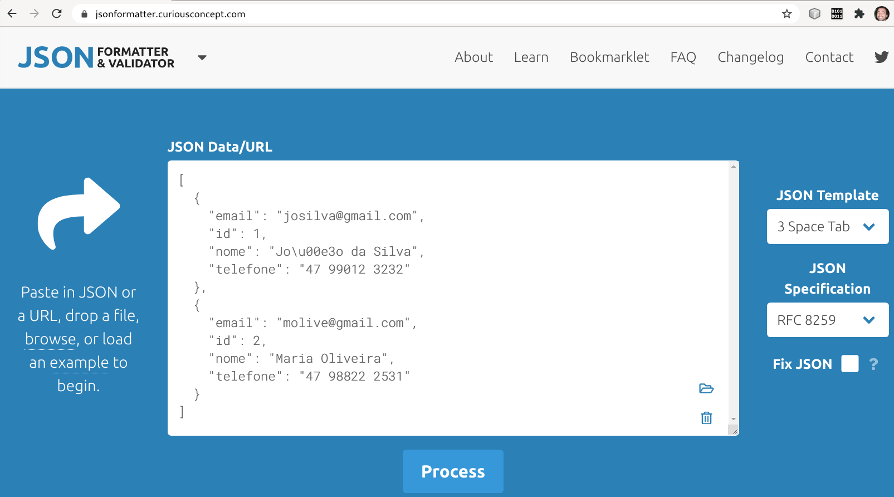The width and height of the screenshot is (894, 497).
Task: Reload the page
Action: [57, 13]
